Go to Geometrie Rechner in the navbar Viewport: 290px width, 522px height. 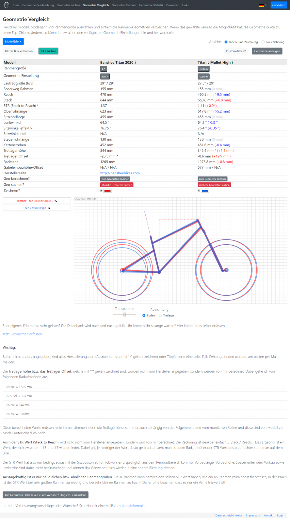pos(124,5)
